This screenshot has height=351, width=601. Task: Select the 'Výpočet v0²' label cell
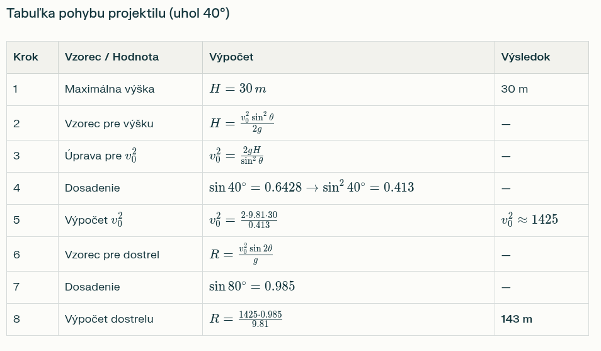coord(94,221)
